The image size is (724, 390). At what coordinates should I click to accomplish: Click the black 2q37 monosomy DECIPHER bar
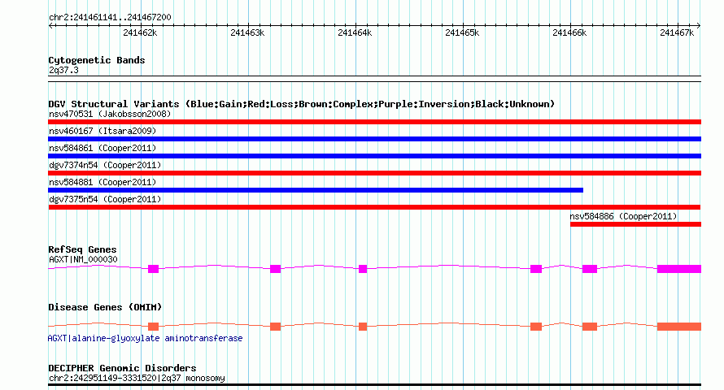click(x=374, y=384)
